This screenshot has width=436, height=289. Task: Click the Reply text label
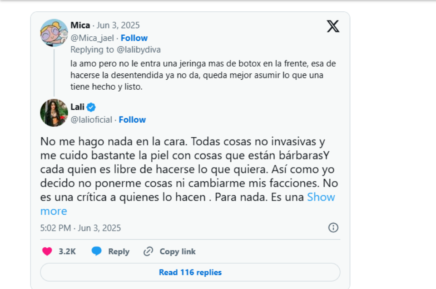click(119, 251)
